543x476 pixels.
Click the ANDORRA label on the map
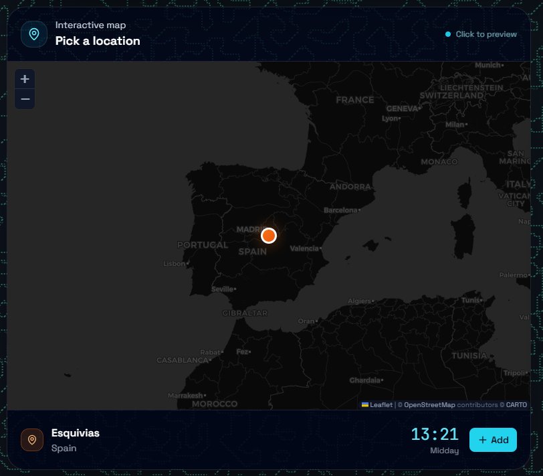[350, 187]
